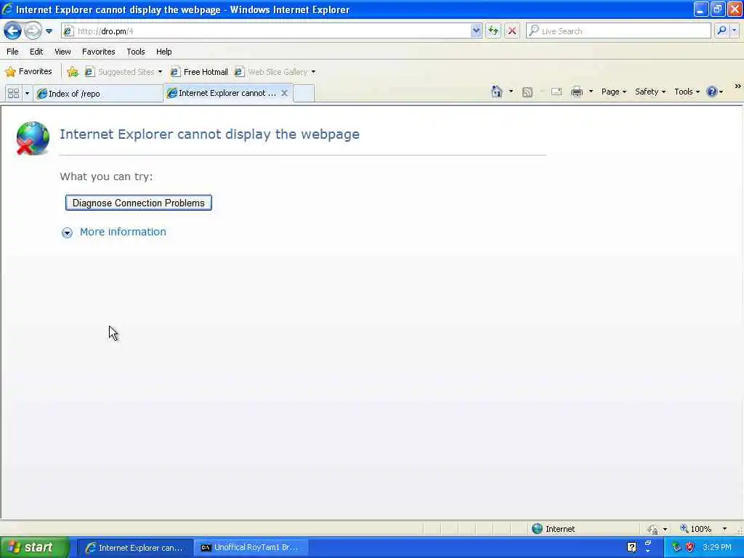Viewport: 744px width, 558px height.
Task: Open the View menu
Action: tap(62, 52)
